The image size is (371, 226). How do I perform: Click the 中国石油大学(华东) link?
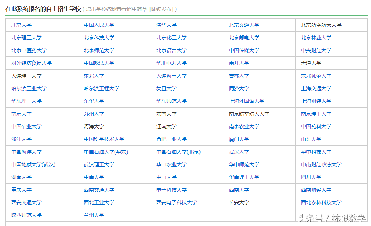click(106, 152)
